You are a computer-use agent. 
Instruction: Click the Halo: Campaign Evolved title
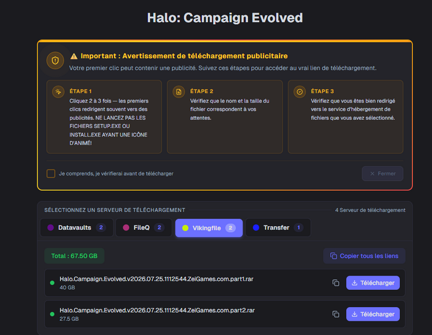click(225, 18)
